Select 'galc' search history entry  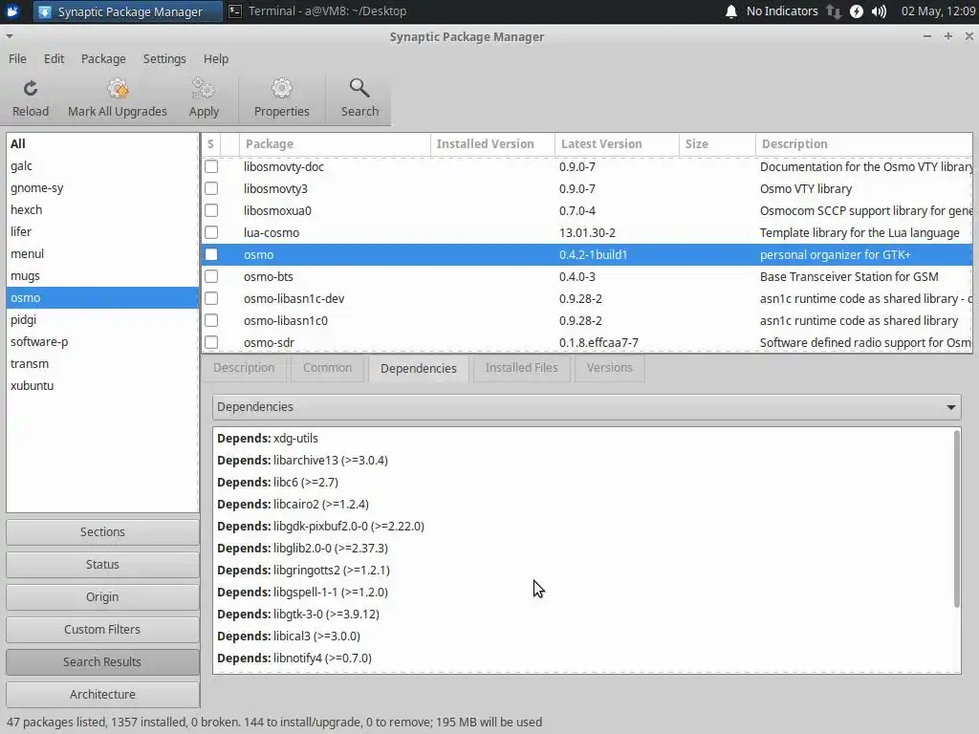(x=102, y=166)
